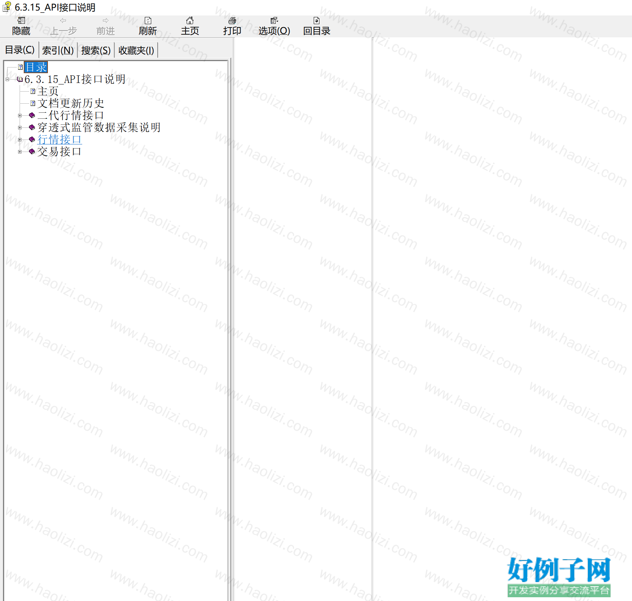Click purple book icon of 二代行情接口
The height and width of the screenshot is (601, 632).
(32, 115)
